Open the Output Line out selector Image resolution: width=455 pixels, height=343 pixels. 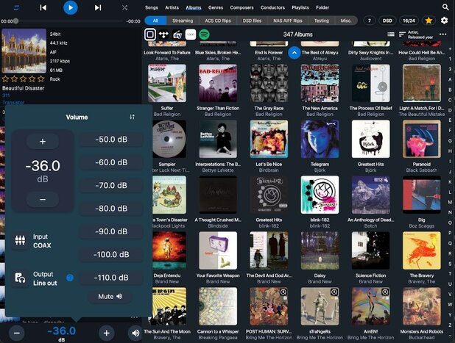point(35,278)
